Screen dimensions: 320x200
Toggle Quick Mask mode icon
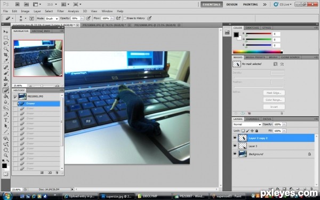coord(5,174)
